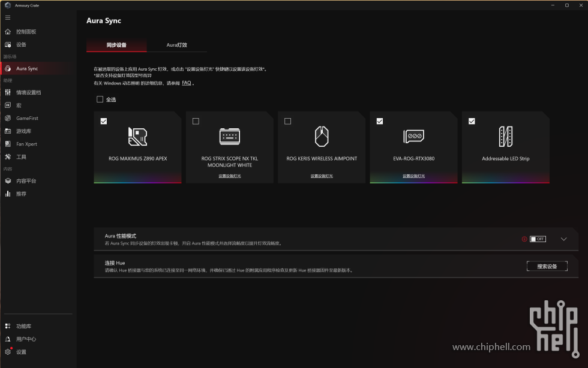Open Fan Xpert in the sidebar

[26, 144]
